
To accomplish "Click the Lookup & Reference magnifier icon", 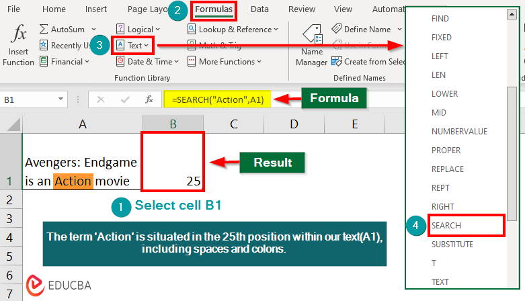I will coord(192,29).
